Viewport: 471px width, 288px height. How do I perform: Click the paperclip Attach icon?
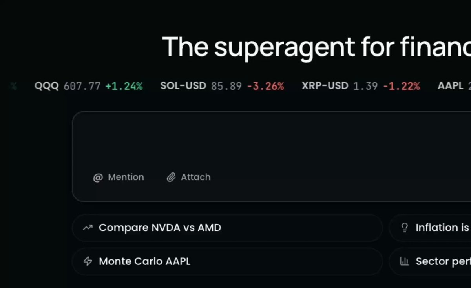coord(171,178)
